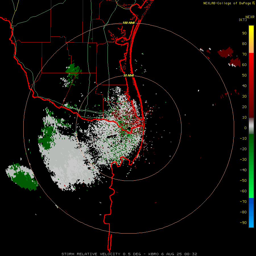Click the blue bottom segment of color bar
256x256 pixels.
point(251,213)
